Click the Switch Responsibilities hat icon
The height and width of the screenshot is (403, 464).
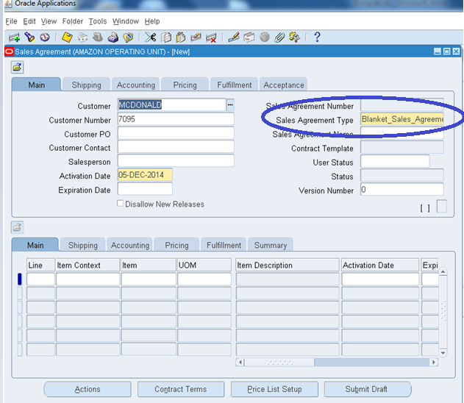(x=97, y=38)
